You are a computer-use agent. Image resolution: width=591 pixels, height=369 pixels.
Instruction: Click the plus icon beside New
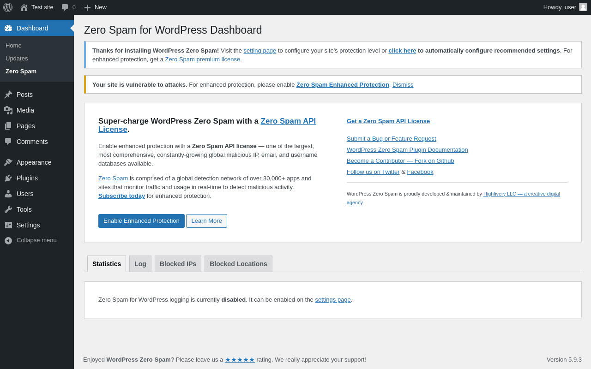[87, 7]
